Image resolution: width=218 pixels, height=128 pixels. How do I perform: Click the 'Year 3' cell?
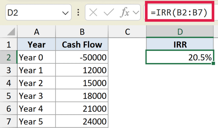[36, 96]
